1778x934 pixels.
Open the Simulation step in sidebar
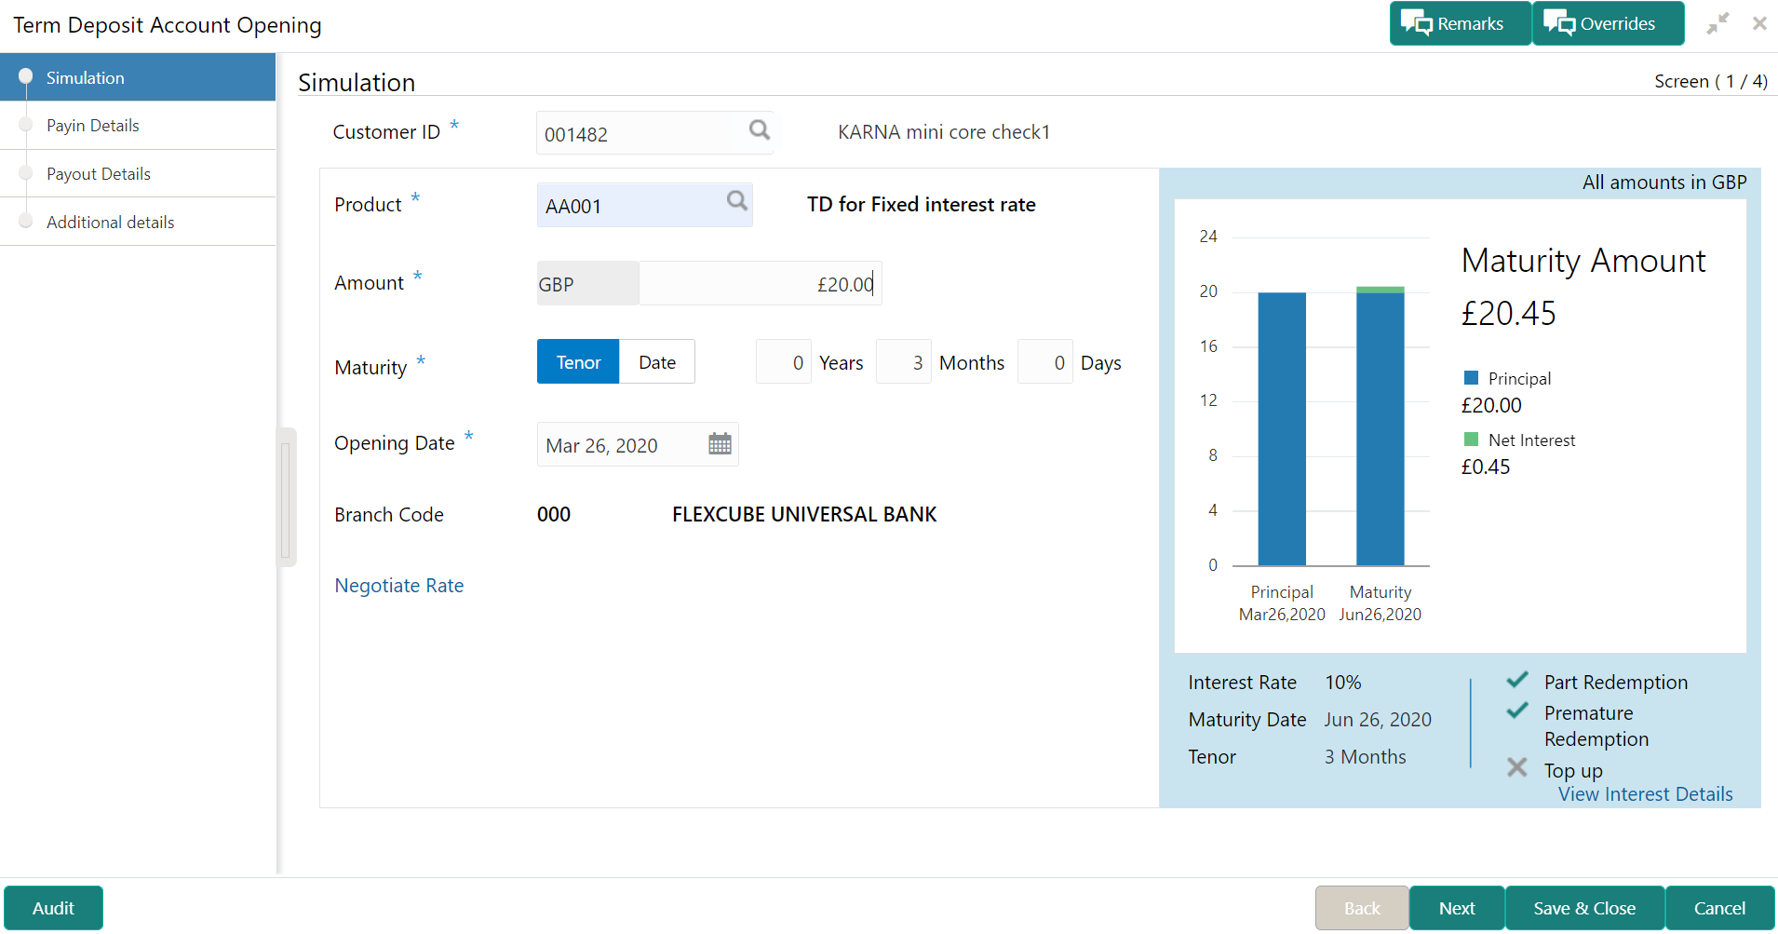pyautogui.click(x=138, y=77)
